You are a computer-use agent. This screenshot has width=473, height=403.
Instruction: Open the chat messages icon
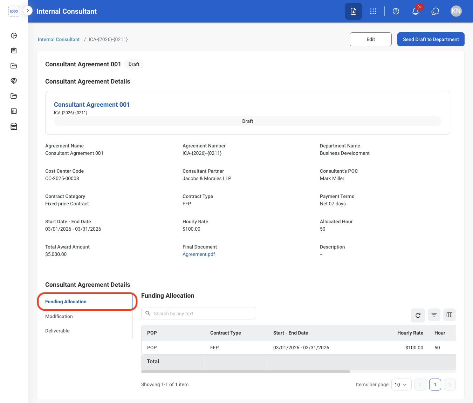[x=435, y=11]
